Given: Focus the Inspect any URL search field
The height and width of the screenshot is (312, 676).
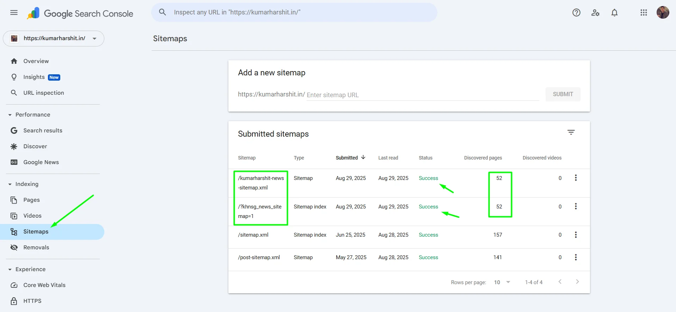Looking at the screenshot, I should (x=294, y=12).
